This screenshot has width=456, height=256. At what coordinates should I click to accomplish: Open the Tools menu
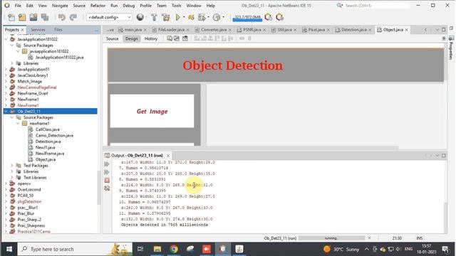(176, 6)
